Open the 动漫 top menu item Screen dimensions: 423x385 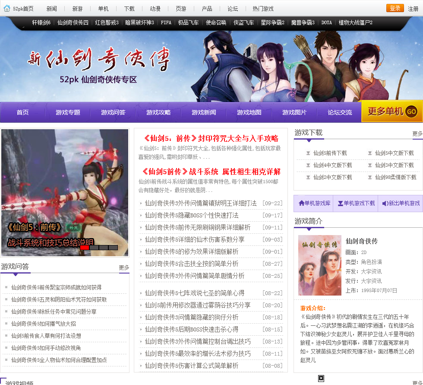click(155, 9)
